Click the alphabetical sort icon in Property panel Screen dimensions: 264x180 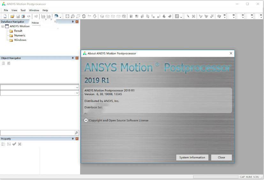tap(9, 144)
